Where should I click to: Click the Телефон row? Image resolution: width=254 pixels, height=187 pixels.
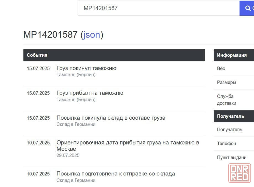tap(226, 143)
